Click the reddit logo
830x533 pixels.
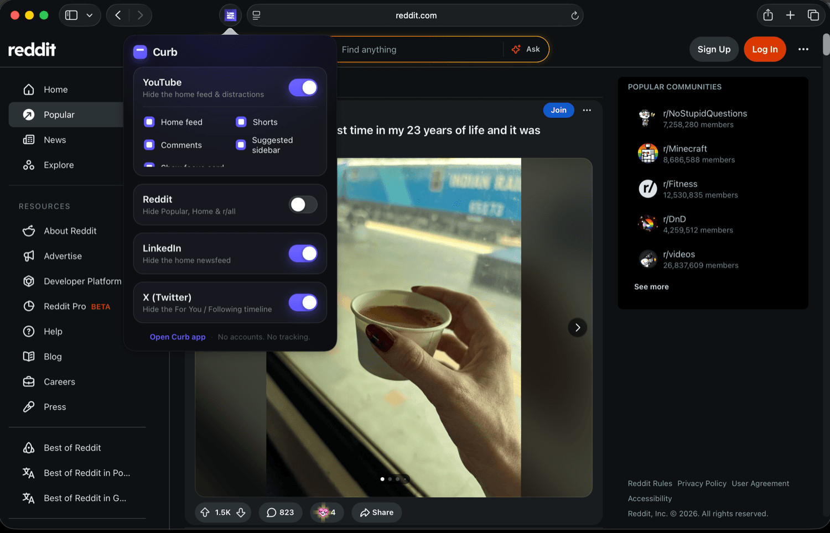pyautogui.click(x=32, y=49)
